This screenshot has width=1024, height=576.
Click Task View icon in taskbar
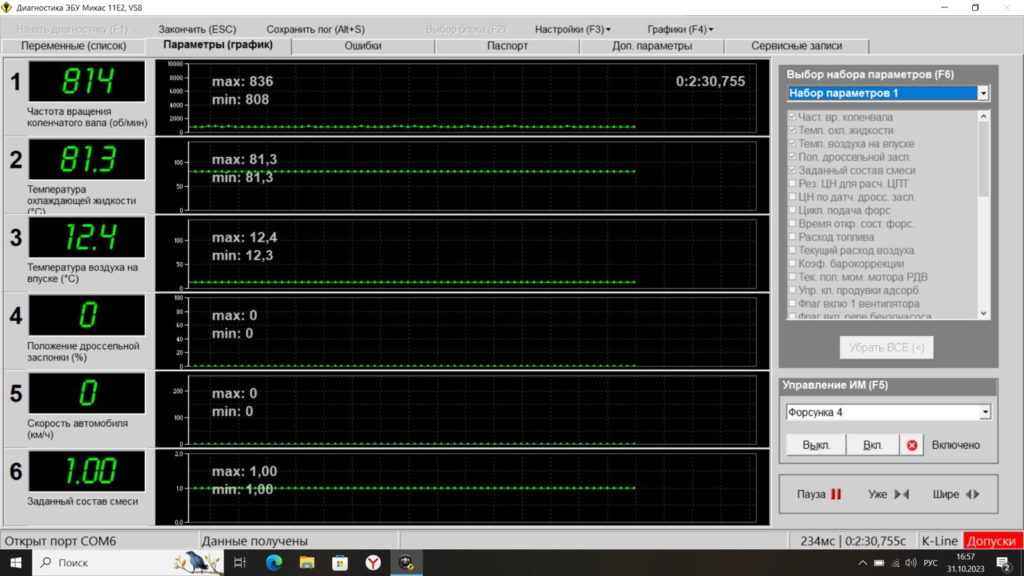[240, 563]
